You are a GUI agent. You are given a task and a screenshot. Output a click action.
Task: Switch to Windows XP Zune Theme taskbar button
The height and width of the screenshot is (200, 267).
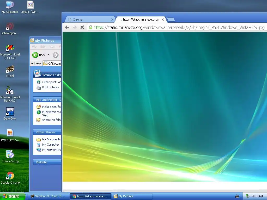(48, 196)
